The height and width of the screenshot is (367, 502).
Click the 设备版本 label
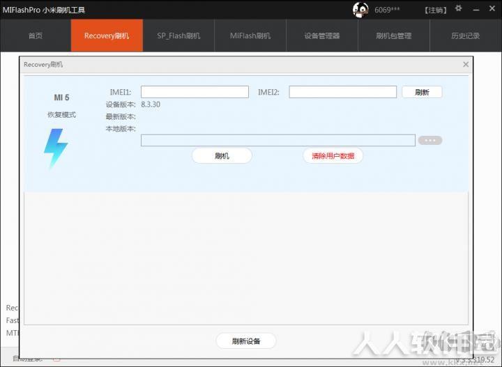click(121, 104)
